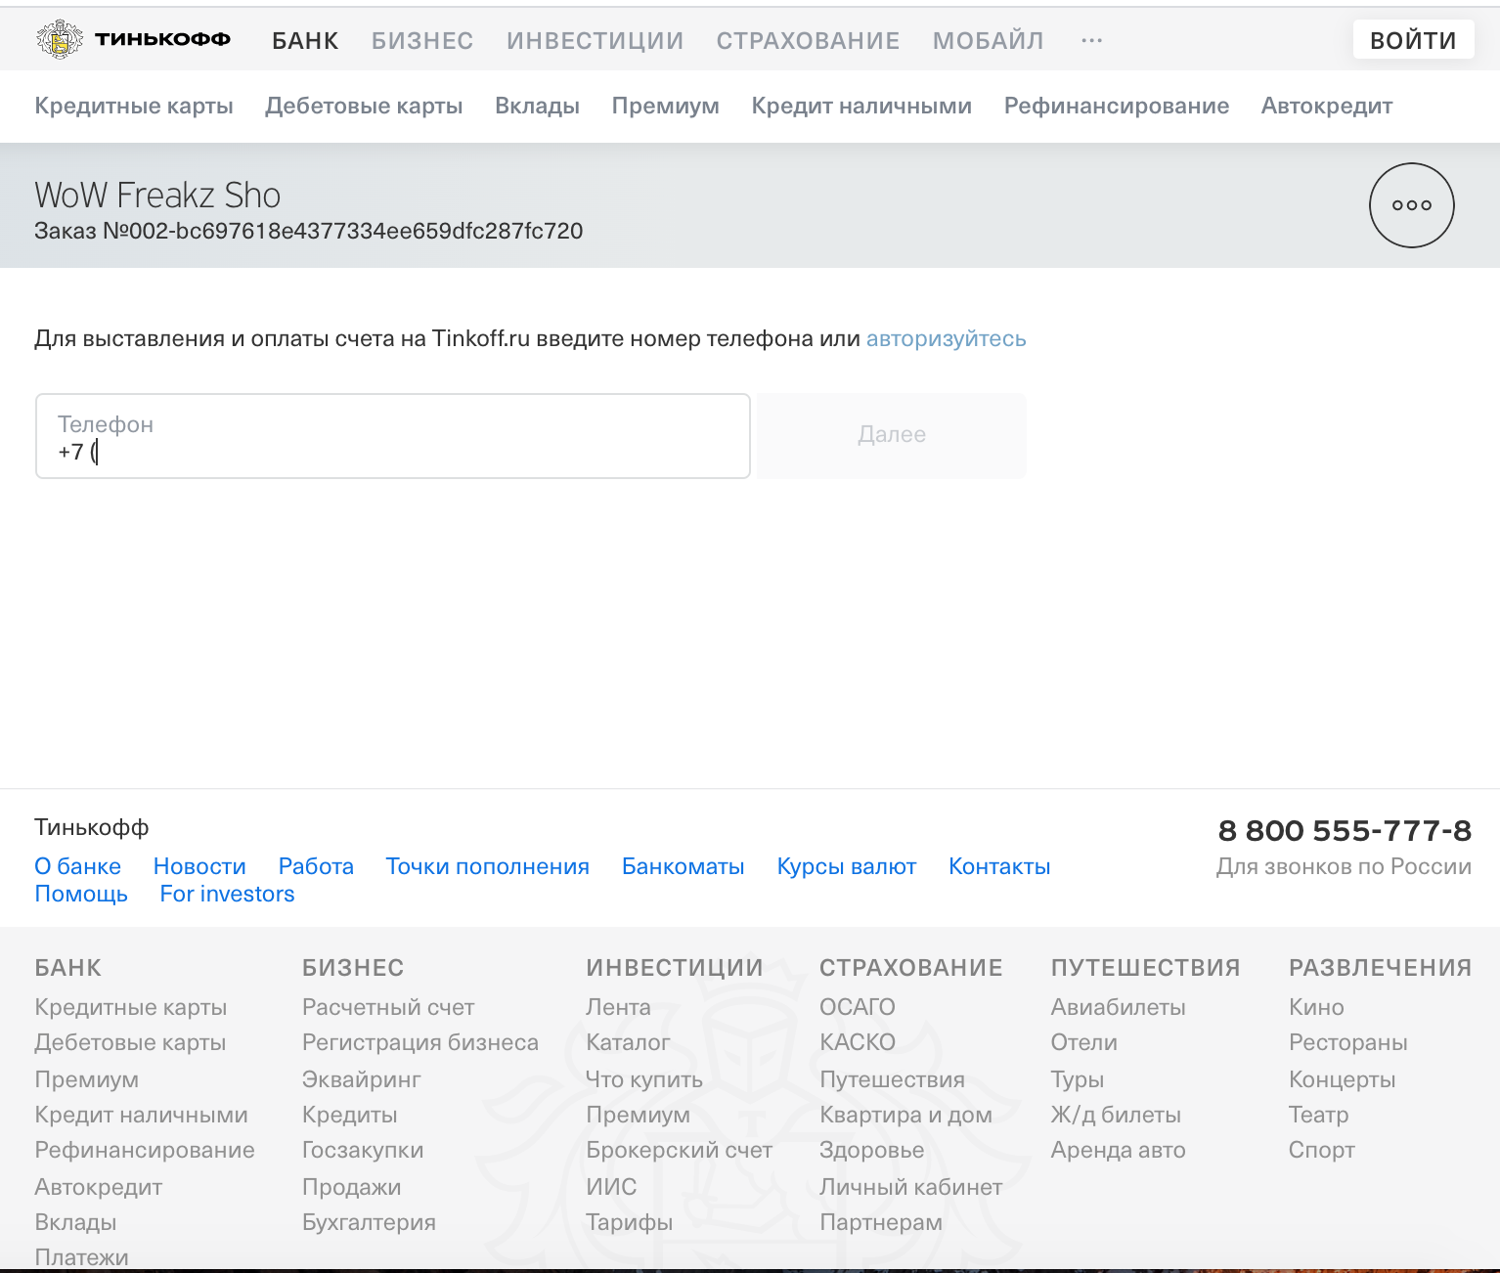Open Кредит наличными in submenu bar
Screen dimensions: 1500x1273
[861, 106]
